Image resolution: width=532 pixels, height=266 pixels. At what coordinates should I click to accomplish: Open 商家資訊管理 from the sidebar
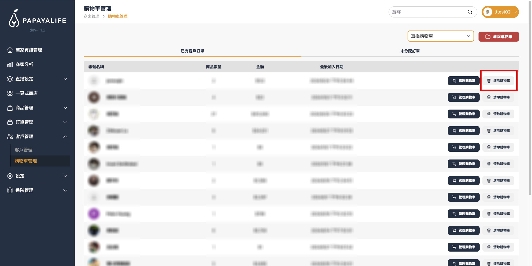pyautogui.click(x=29, y=50)
